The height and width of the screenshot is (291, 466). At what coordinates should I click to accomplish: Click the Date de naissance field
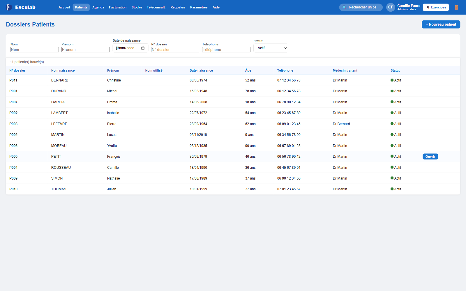pos(130,48)
